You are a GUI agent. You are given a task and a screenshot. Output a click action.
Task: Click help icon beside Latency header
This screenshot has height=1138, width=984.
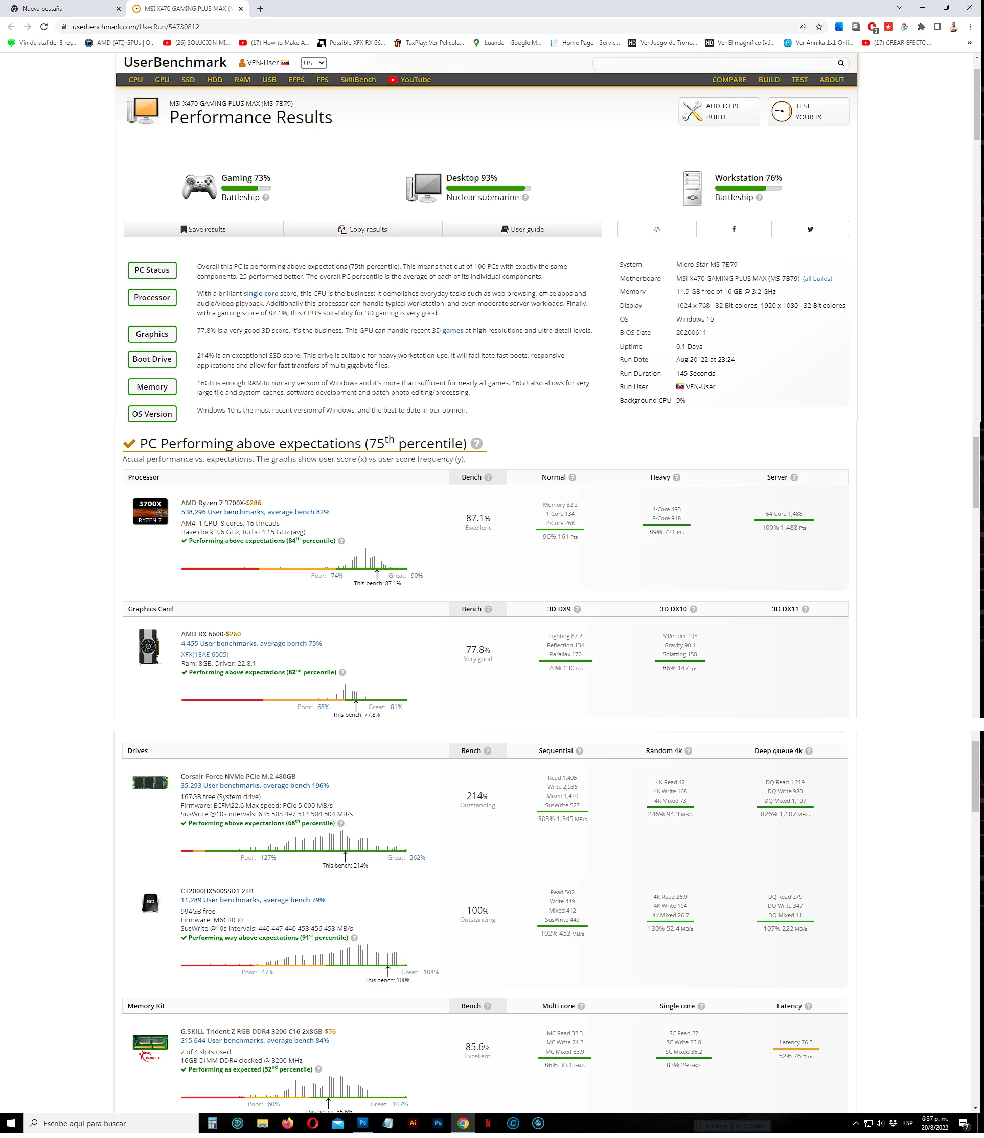tap(808, 1006)
